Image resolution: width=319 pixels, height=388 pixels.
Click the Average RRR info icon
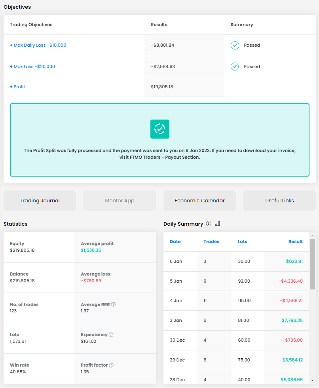(113, 304)
